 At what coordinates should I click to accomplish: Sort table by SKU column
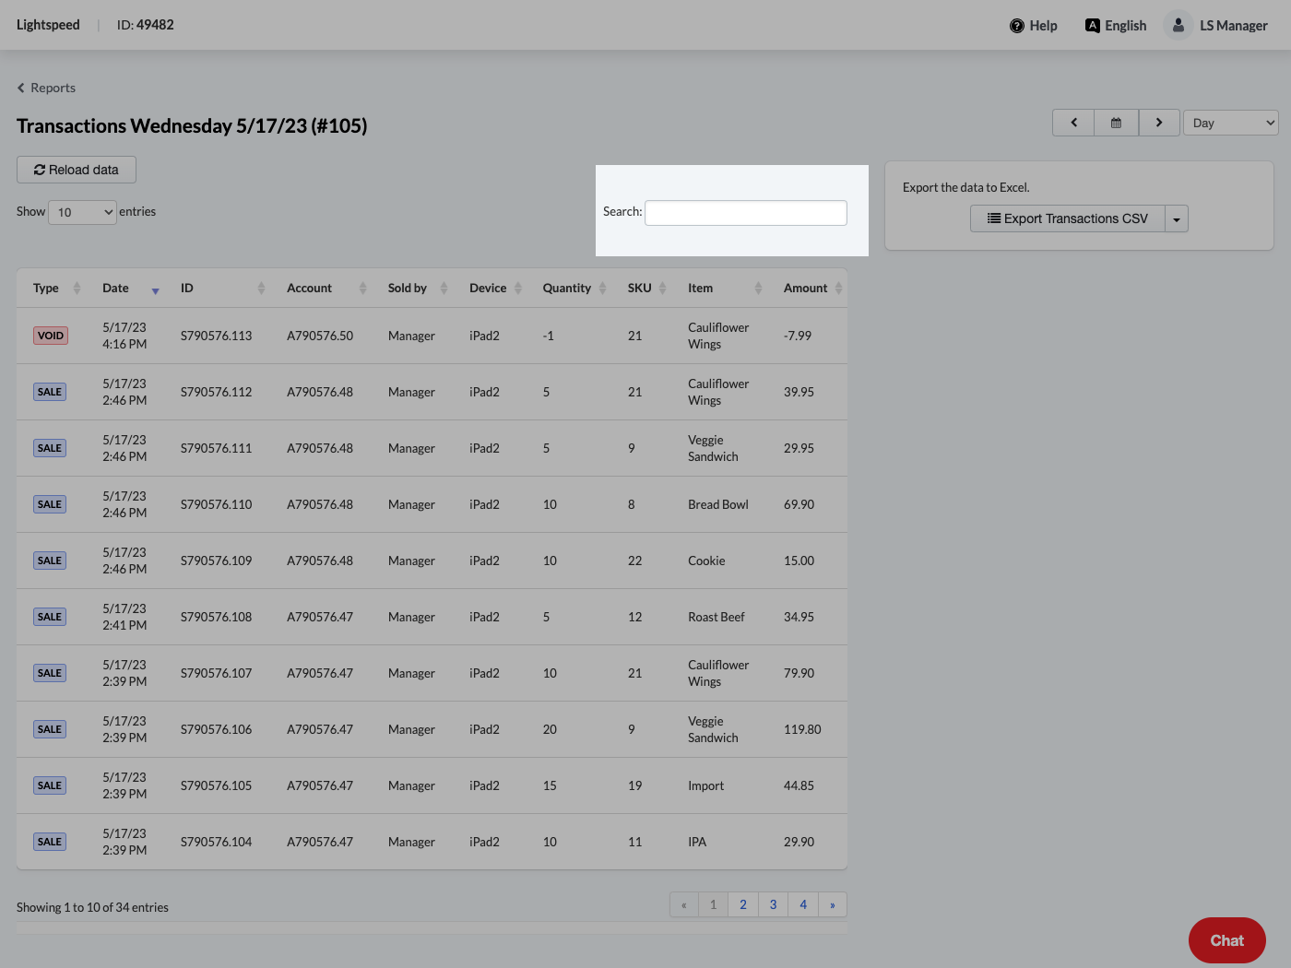point(645,288)
